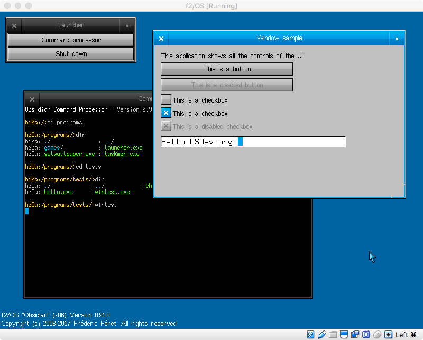Click the 'hd0a:/programs/tests/>wintest' command line

tap(71, 205)
